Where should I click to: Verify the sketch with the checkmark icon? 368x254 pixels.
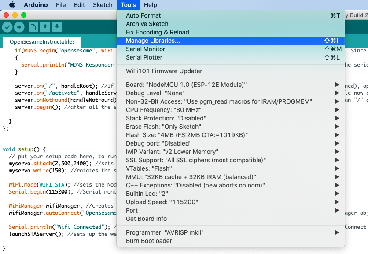tap(7, 27)
